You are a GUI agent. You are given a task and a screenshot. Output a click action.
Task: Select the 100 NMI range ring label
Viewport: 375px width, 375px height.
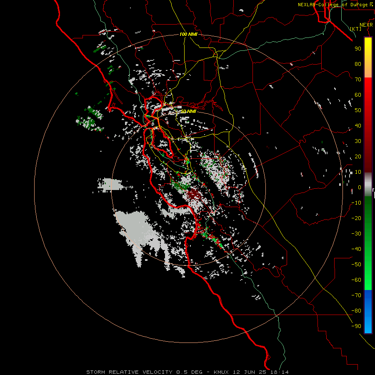coord(188,34)
